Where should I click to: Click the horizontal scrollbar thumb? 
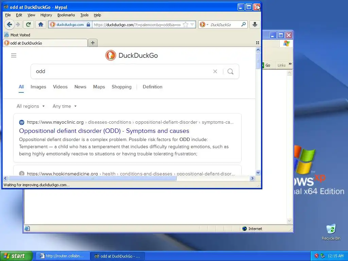click(92, 178)
